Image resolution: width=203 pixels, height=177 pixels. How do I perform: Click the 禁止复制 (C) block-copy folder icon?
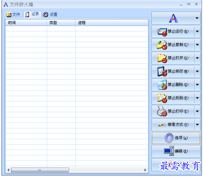tap(162, 45)
